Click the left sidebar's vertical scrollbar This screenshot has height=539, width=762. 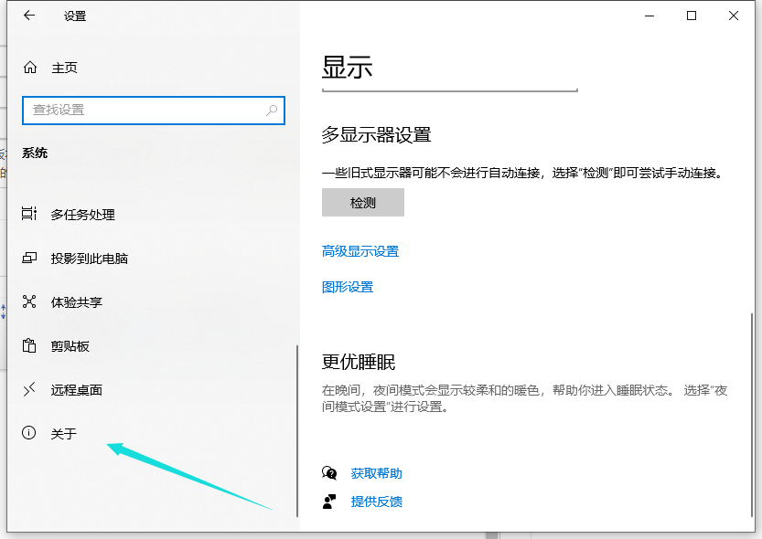297,429
